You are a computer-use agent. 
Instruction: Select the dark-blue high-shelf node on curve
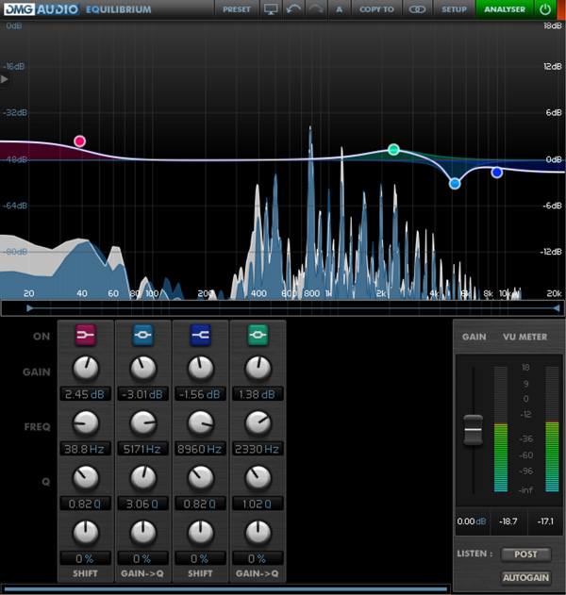[497, 173]
